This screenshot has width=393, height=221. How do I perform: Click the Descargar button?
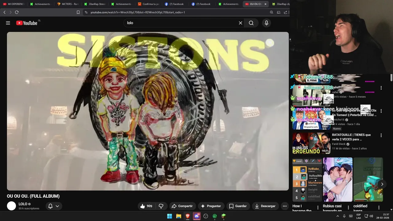coord(265,206)
